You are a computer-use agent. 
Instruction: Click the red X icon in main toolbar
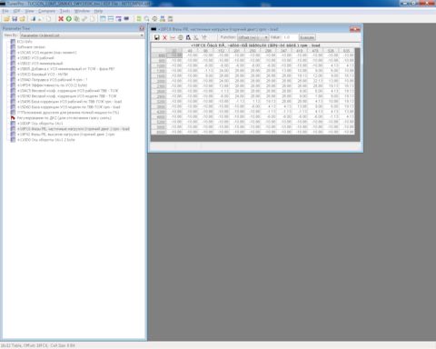click(x=61, y=19)
